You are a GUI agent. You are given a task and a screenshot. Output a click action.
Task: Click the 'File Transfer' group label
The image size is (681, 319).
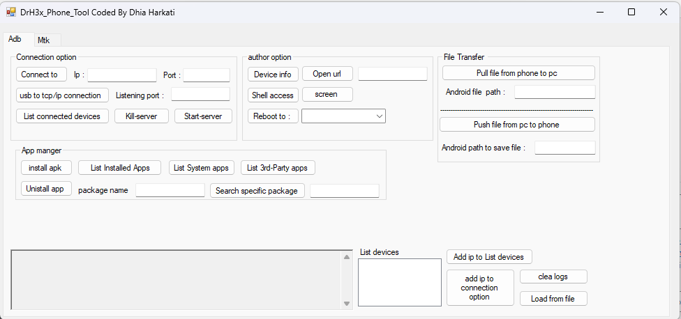(x=464, y=57)
